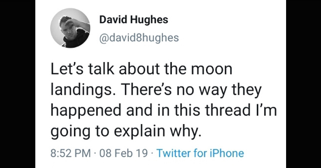Click the first line starting "Let's talk about"

[x=141, y=69]
